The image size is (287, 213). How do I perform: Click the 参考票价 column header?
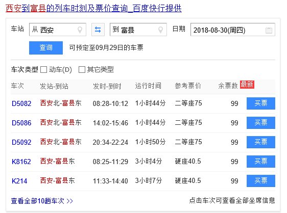point(188,86)
